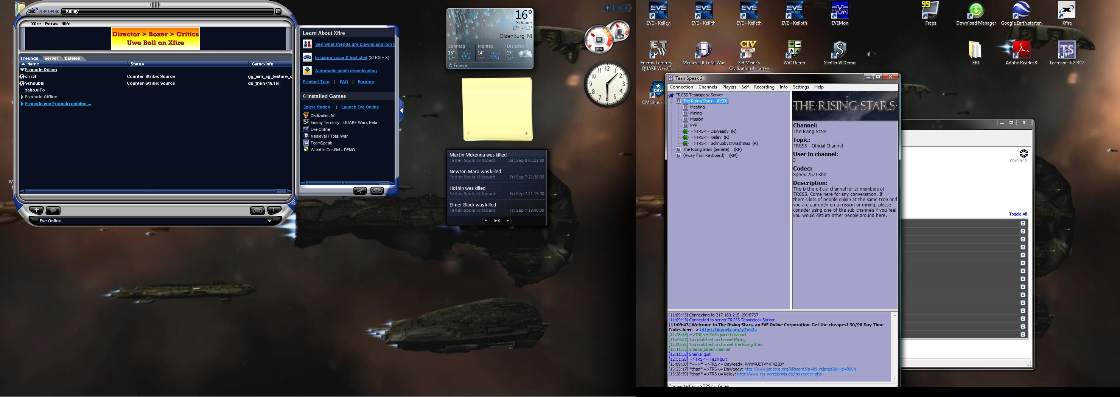
Task: Open the Eve Online status dropdown in Xfire
Action: pos(269,221)
